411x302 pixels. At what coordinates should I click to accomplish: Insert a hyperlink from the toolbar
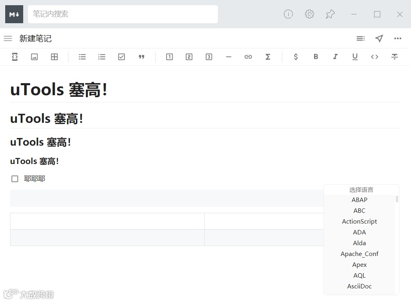click(248, 57)
